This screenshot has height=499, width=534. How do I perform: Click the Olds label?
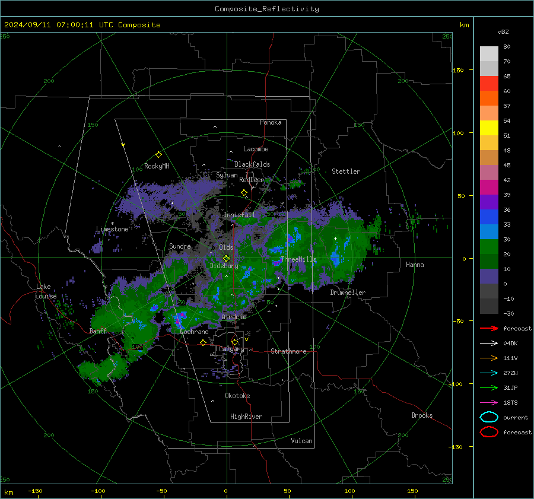tap(226, 247)
